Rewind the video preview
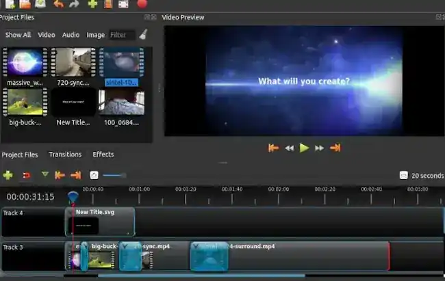 pyautogui.click(x=289, y=148)
